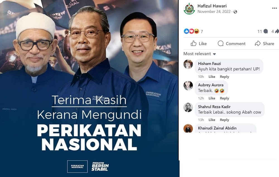Click the red heart reaction icon
Screen dimensions: 279x177
[x=191, y=31]
